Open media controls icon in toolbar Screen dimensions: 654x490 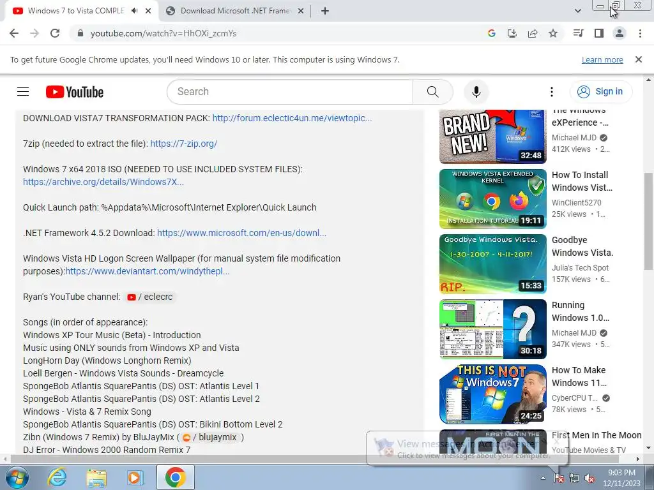579,33
